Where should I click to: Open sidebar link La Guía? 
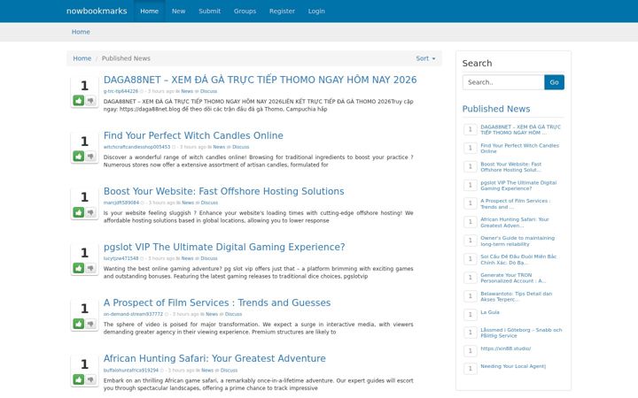(490, 312)
